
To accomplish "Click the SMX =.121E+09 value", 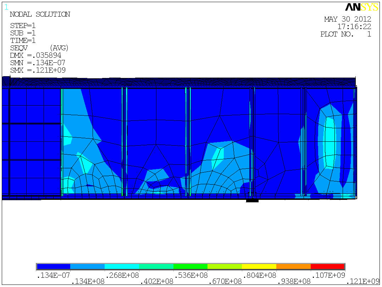I will (38, 71).
